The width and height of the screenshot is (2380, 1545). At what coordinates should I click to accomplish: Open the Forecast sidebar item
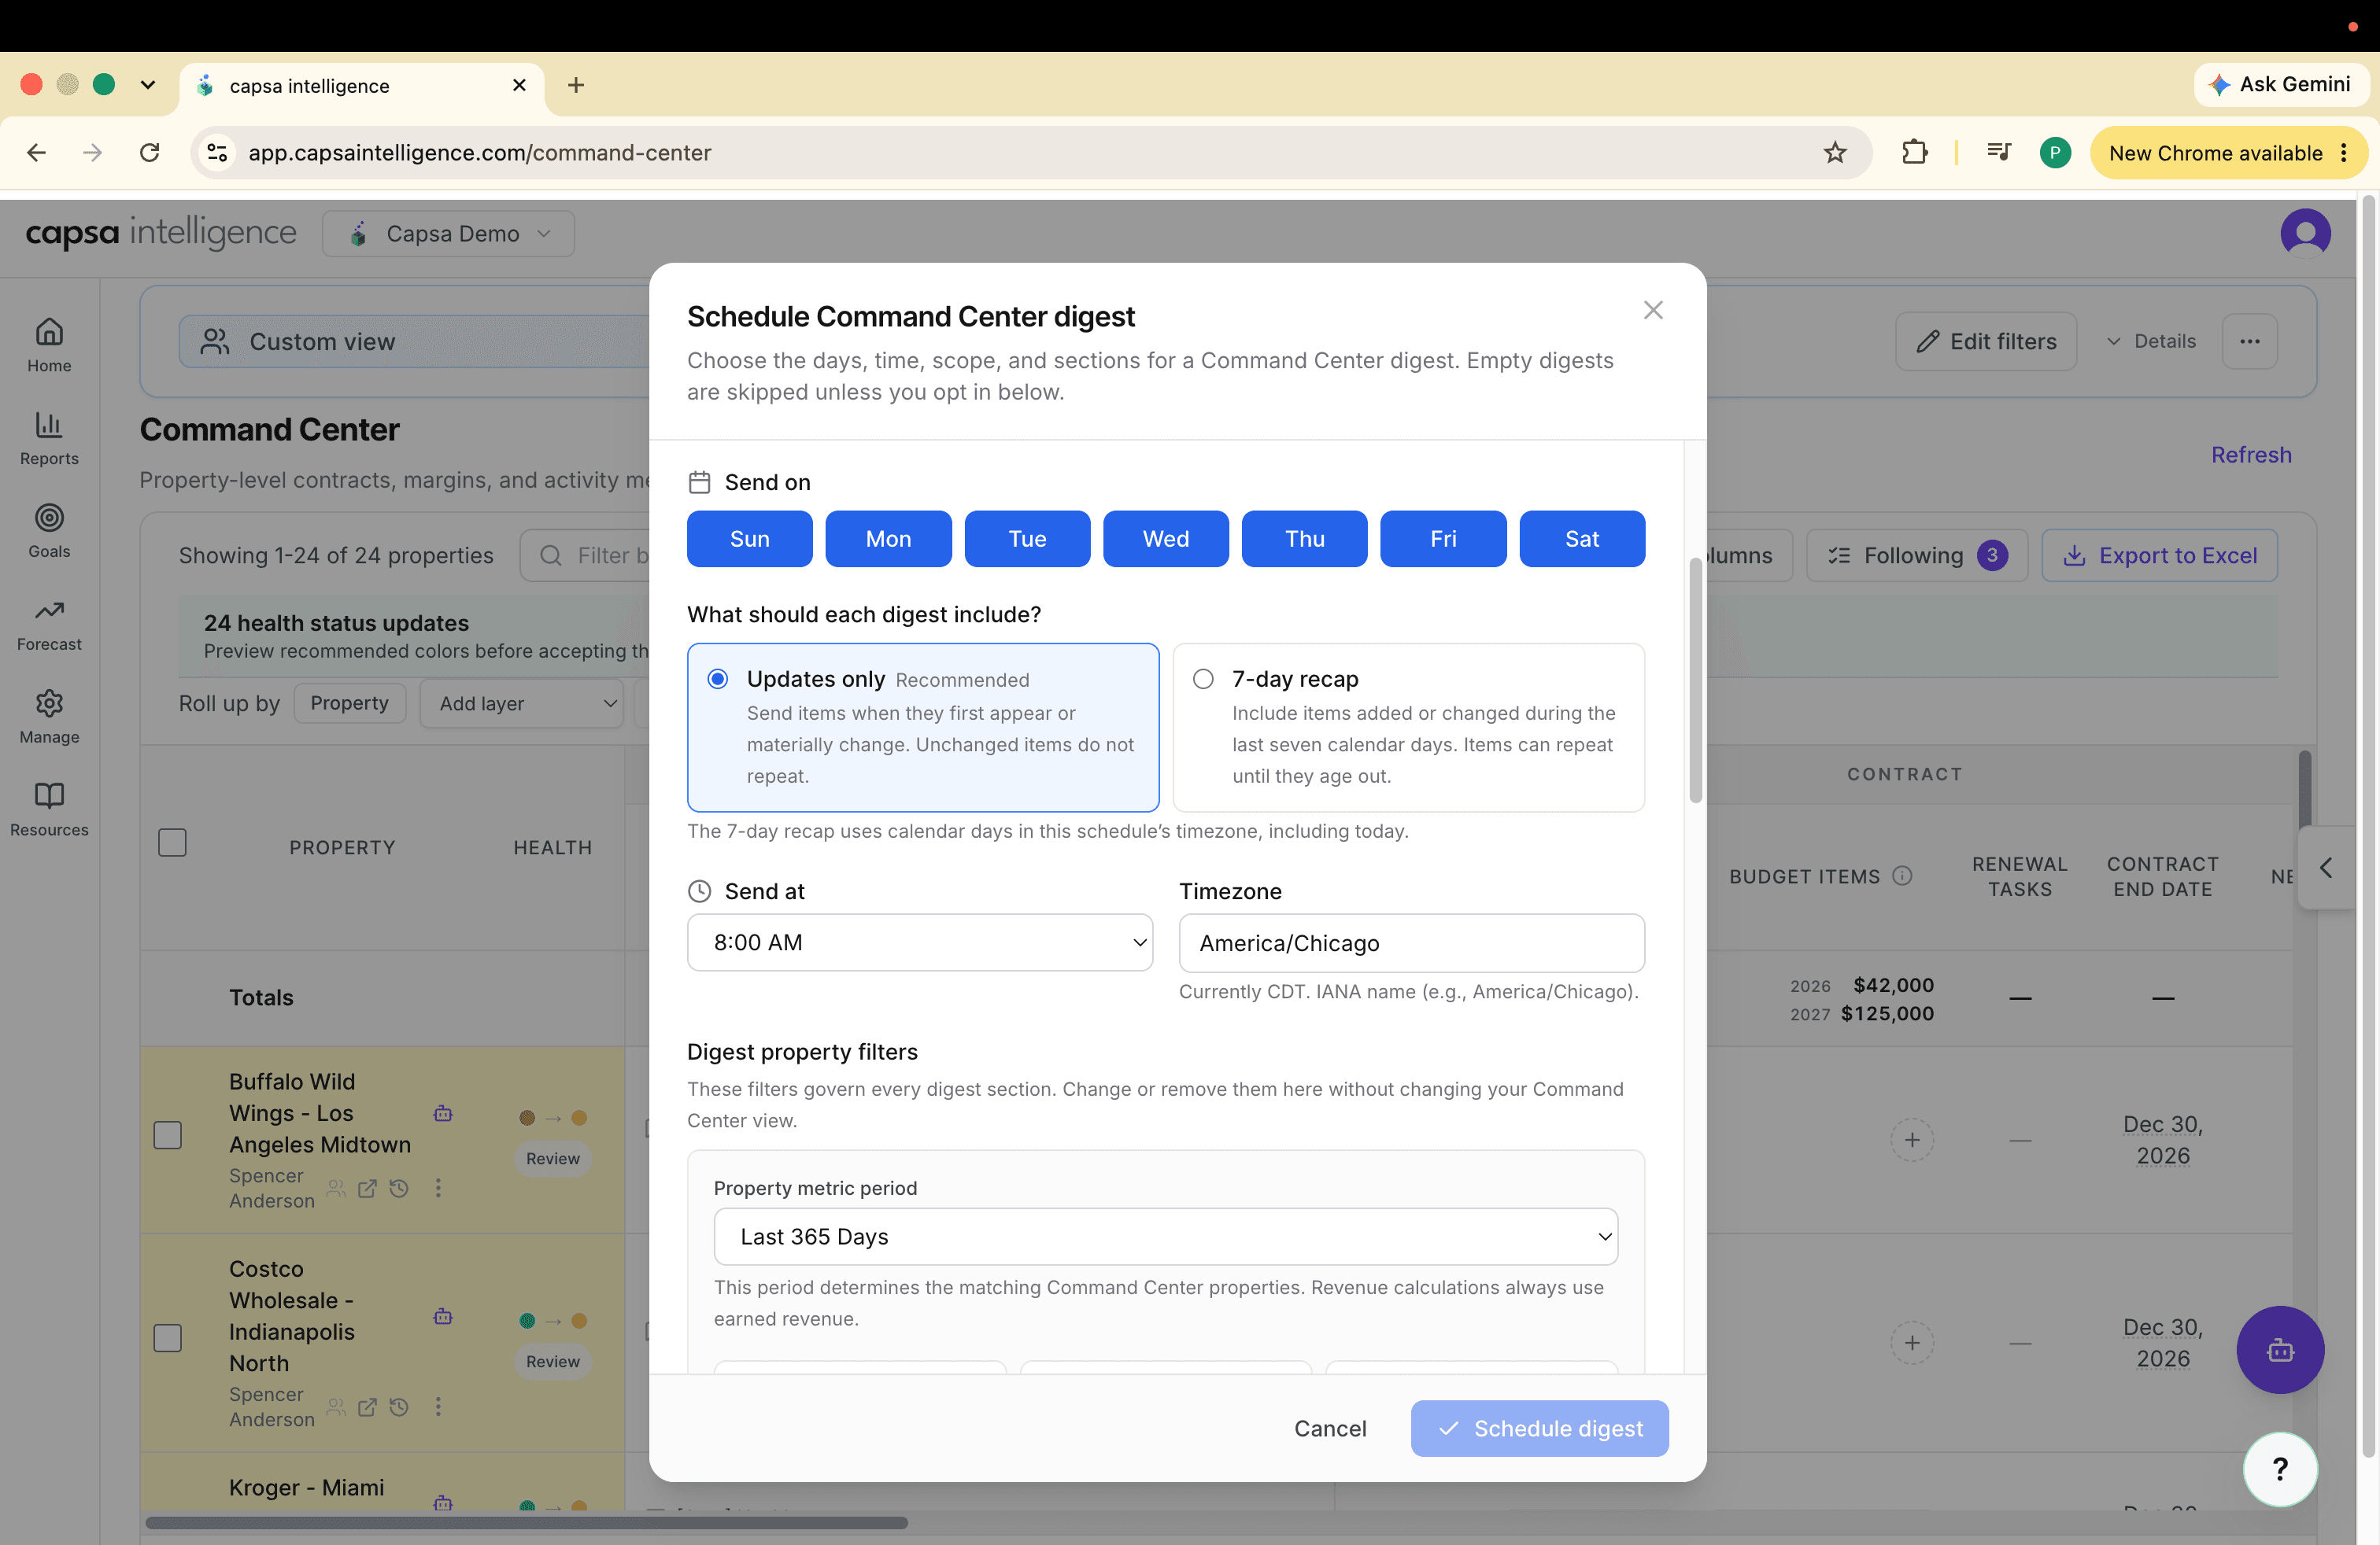point(49,624)
